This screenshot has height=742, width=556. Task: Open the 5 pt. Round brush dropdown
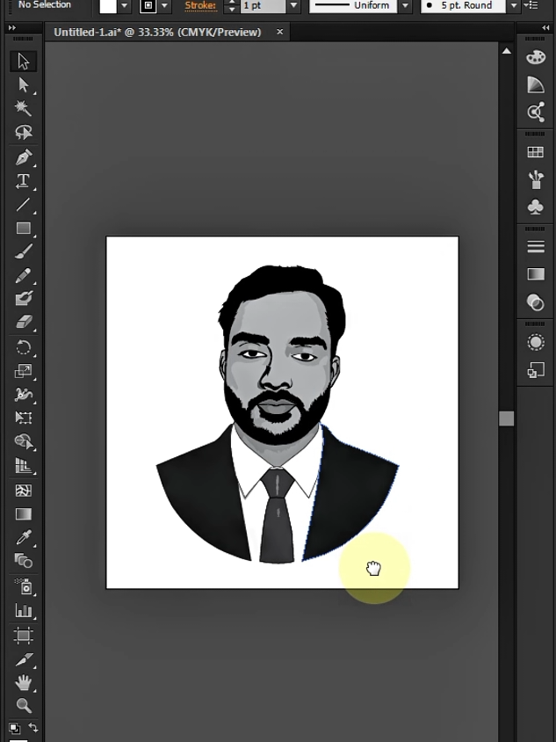pyautogui.click(x=514, y=5)
